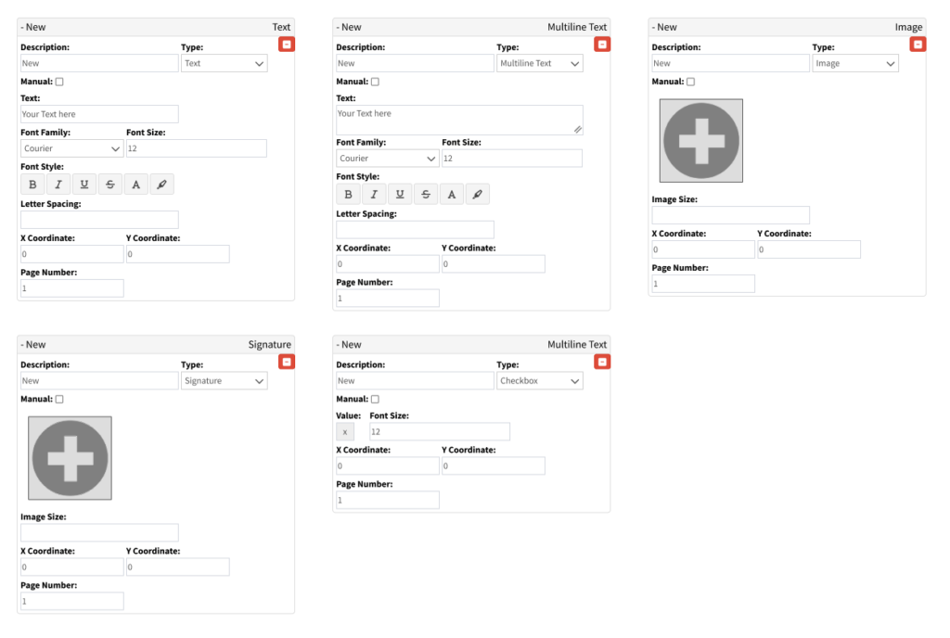
Task: Add a signature image in Signature panel
Action: pos(70,458)
